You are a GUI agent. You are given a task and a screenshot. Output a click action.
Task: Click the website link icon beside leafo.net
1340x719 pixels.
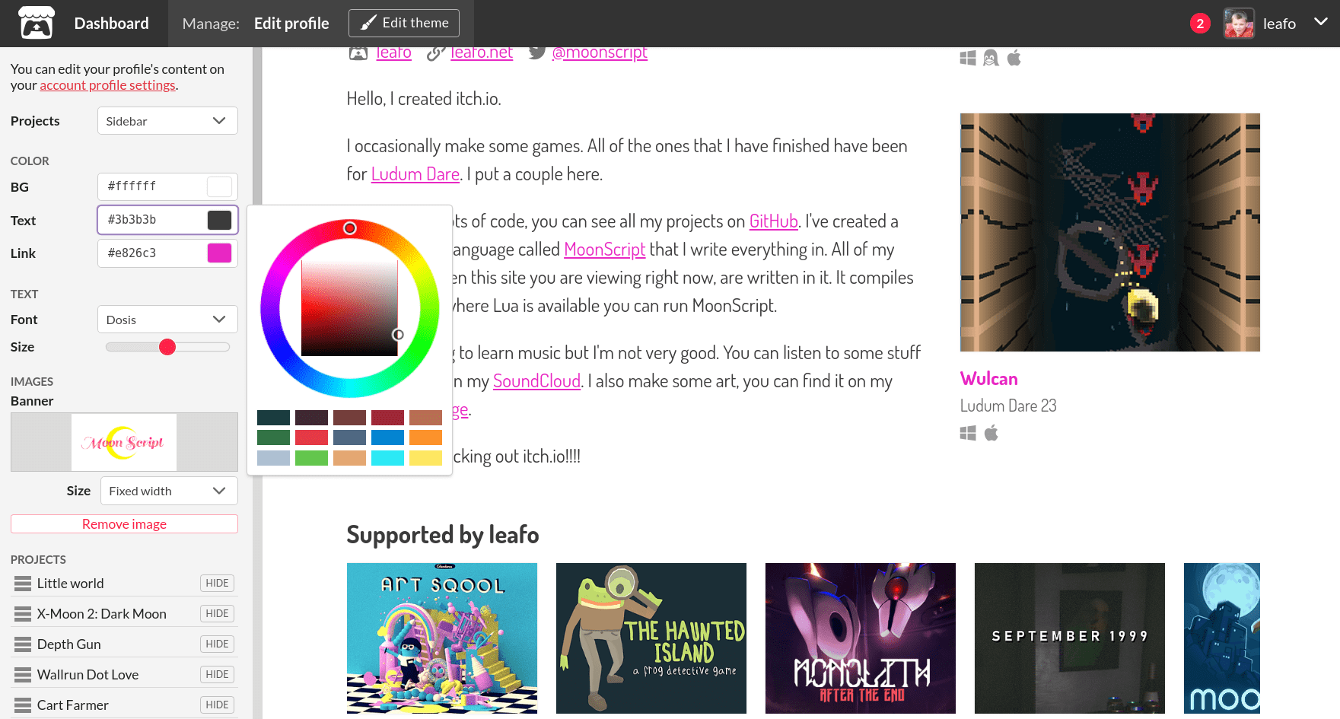click(435, 52)
